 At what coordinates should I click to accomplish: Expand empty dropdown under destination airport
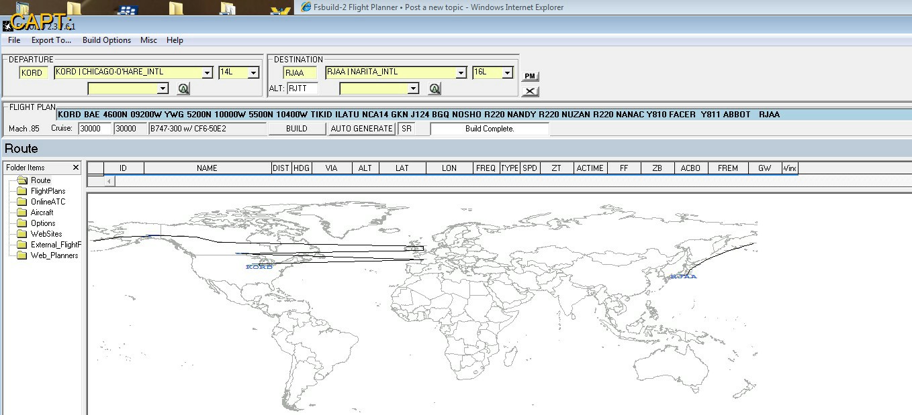[x=414, y=88]
